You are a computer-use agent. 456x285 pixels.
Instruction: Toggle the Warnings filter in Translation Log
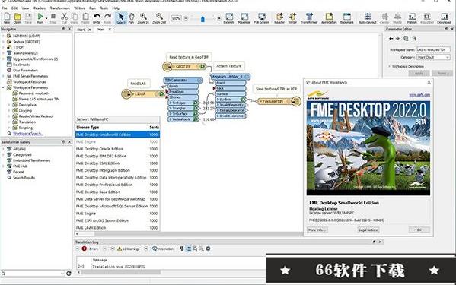pyautogui.click(x=128, y=249)
